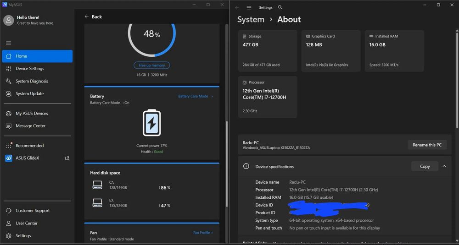
Task: Click Rename this PC button
Action: 427,145
